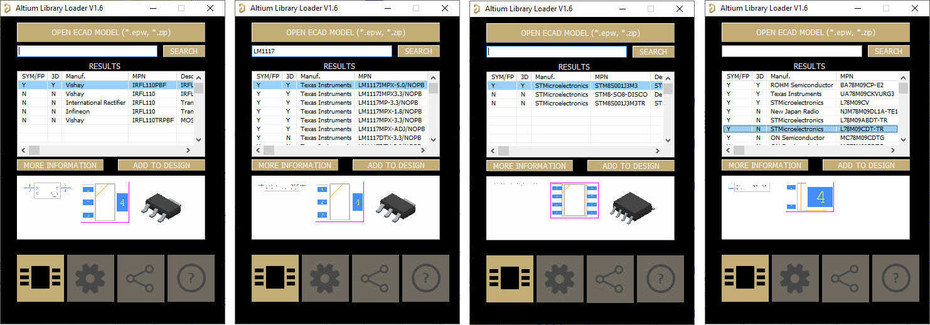
Task: Sort by SYM/FP column in the ROHM Semiconductor results window
Action: (737, 76)
